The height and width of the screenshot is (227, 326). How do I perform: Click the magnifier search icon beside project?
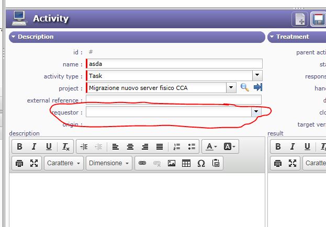(x=244, y=88)
